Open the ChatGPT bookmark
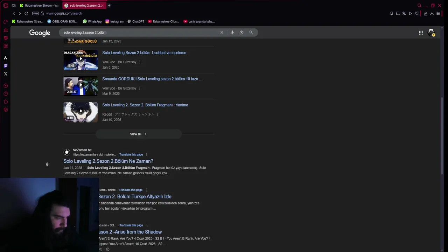The image size is (448, 252). tap(135, 21)
